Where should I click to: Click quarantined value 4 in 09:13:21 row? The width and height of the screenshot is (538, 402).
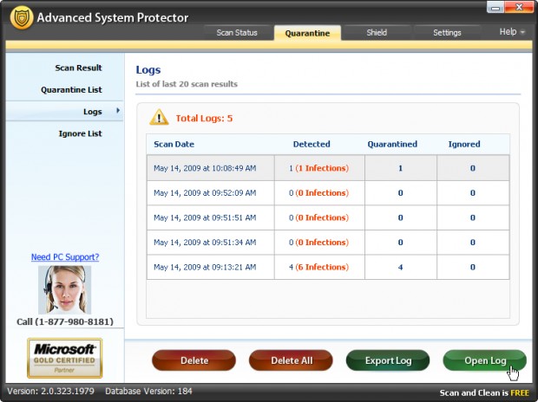(x=400, y=268)
